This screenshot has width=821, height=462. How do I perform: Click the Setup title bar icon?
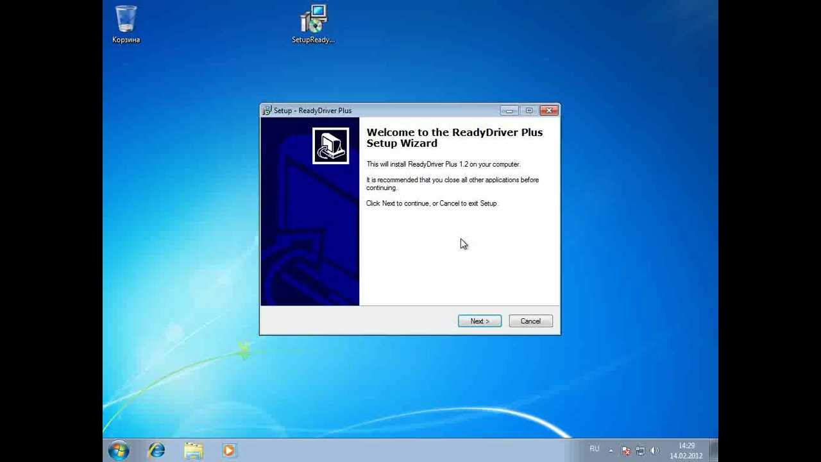pyautogui.click(x=267, y=110)
